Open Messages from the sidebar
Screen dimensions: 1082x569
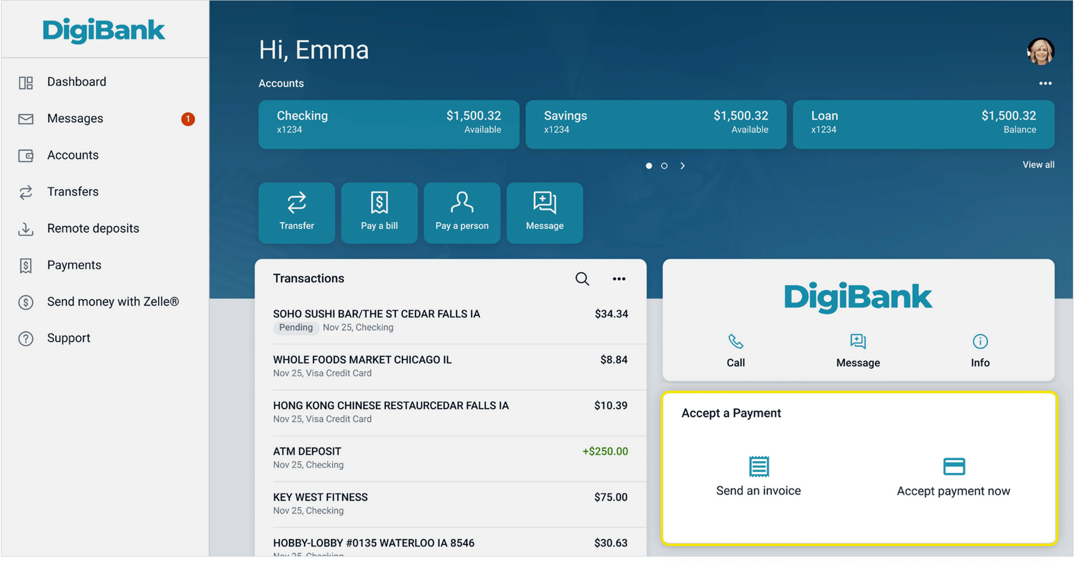click(75, 118)
